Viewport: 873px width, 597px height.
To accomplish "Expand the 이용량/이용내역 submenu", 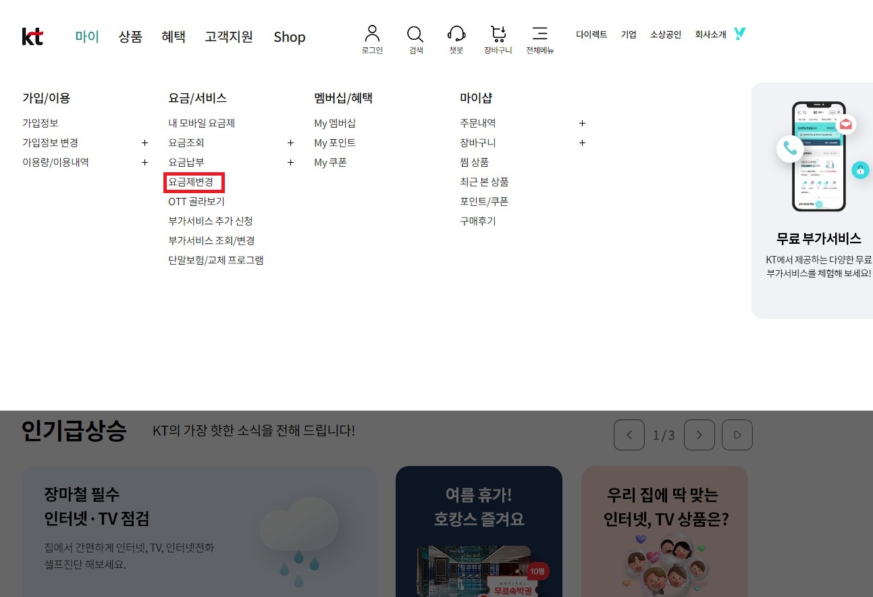I will [144, 162].
